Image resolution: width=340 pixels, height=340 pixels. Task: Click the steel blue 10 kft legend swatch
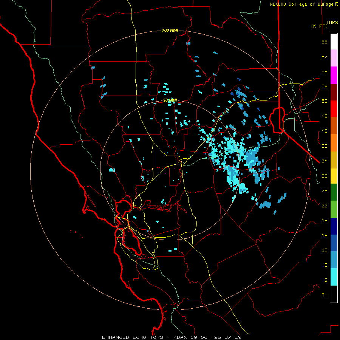point(334,260)
